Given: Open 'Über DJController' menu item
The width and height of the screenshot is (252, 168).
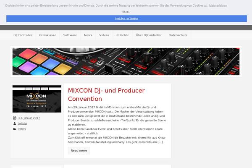Looking at the screenshot, I should [149, 35].
